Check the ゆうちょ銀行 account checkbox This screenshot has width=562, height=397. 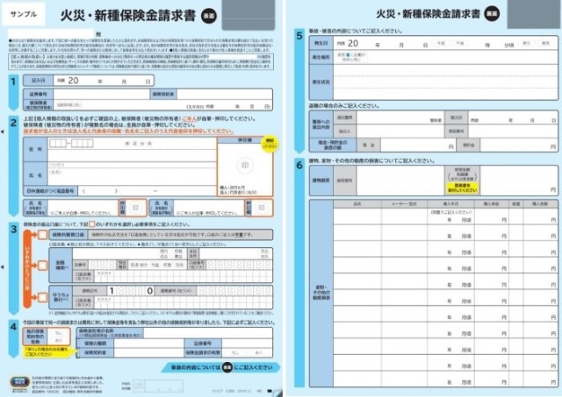pos(42,297)
